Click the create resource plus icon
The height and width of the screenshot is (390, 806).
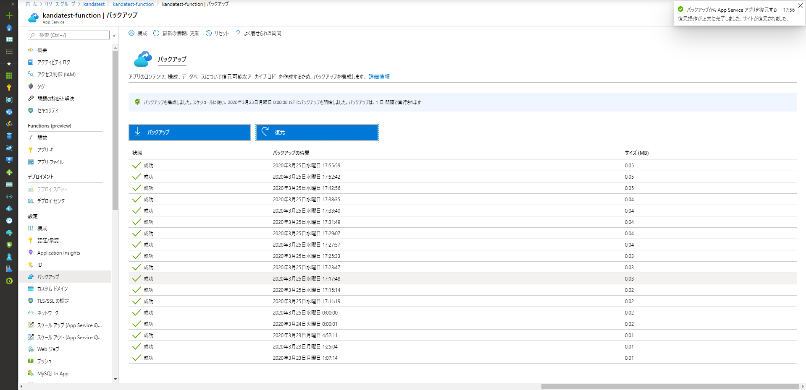tap(9, 16)
